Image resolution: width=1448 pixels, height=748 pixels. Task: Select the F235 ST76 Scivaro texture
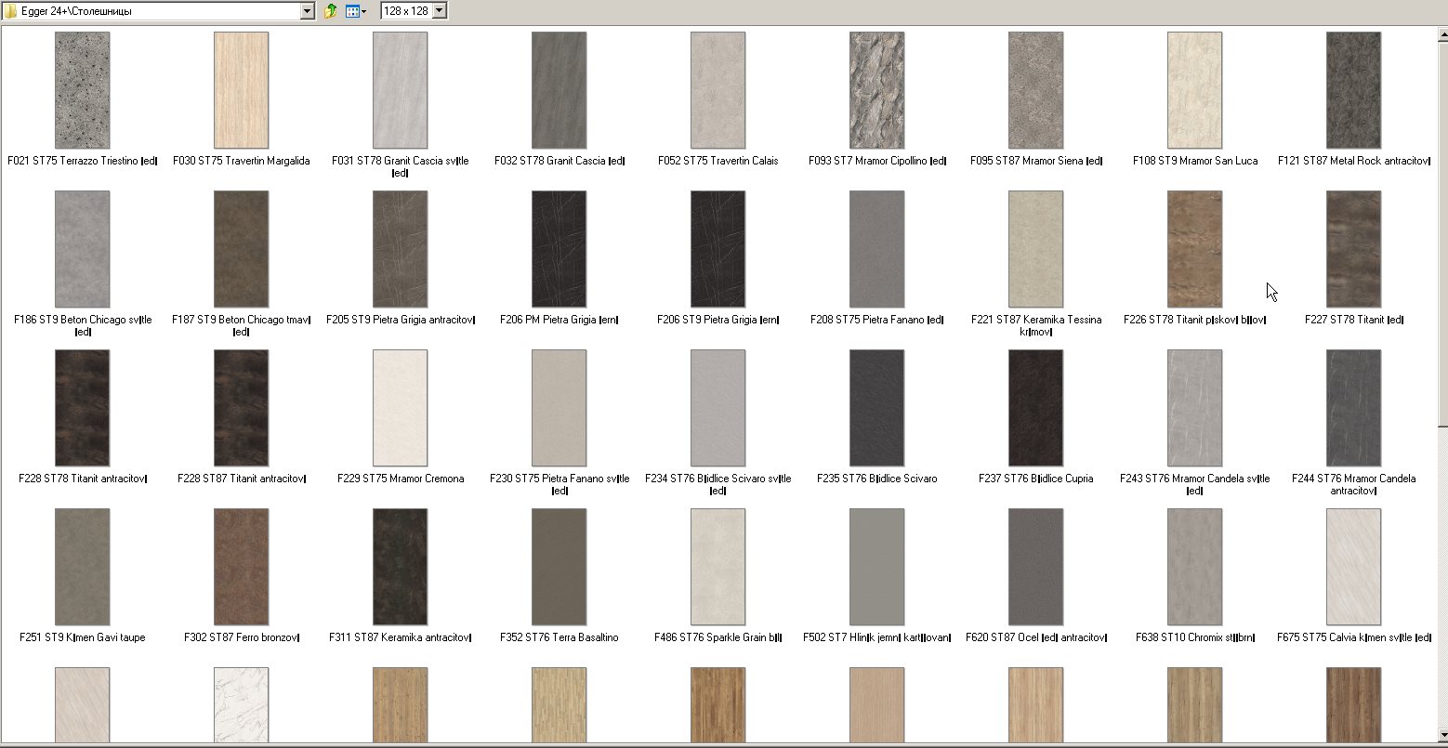tap(876, 408)
